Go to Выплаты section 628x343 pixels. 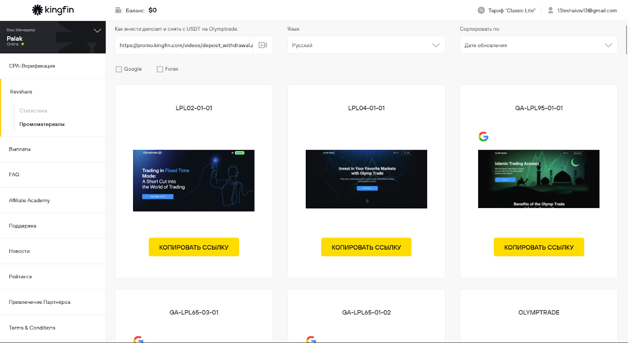pos(53,149)
